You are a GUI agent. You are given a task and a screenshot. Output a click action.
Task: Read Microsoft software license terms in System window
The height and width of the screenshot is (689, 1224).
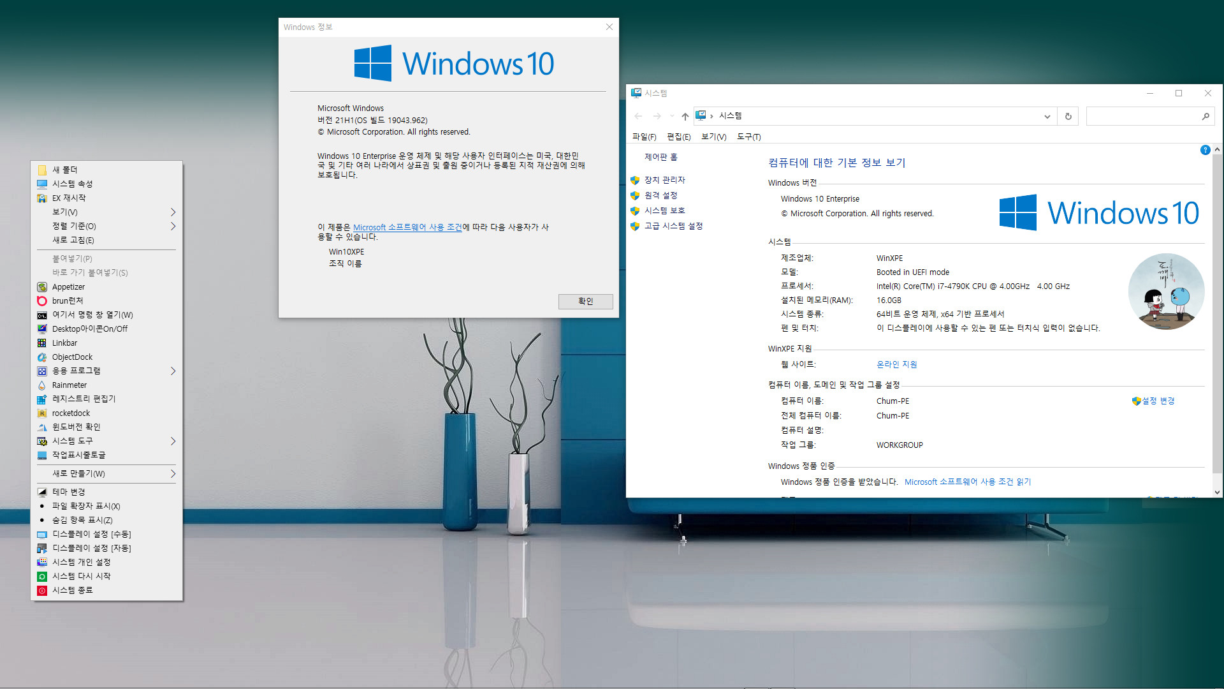point(967,482)
